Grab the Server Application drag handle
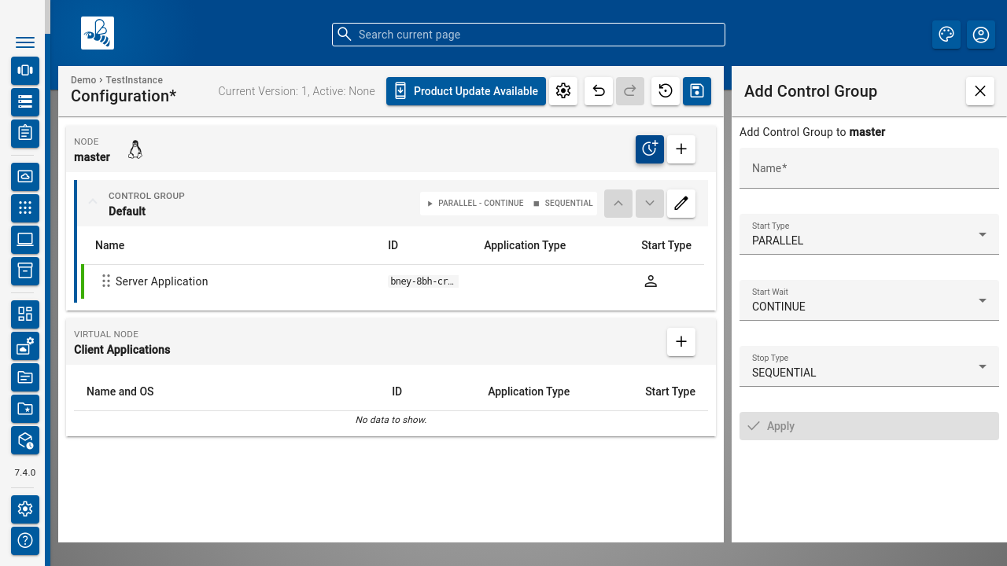 tap(106, 281)
